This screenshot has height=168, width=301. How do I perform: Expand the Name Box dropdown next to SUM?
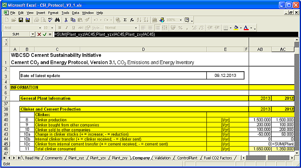tap(33, 35)
